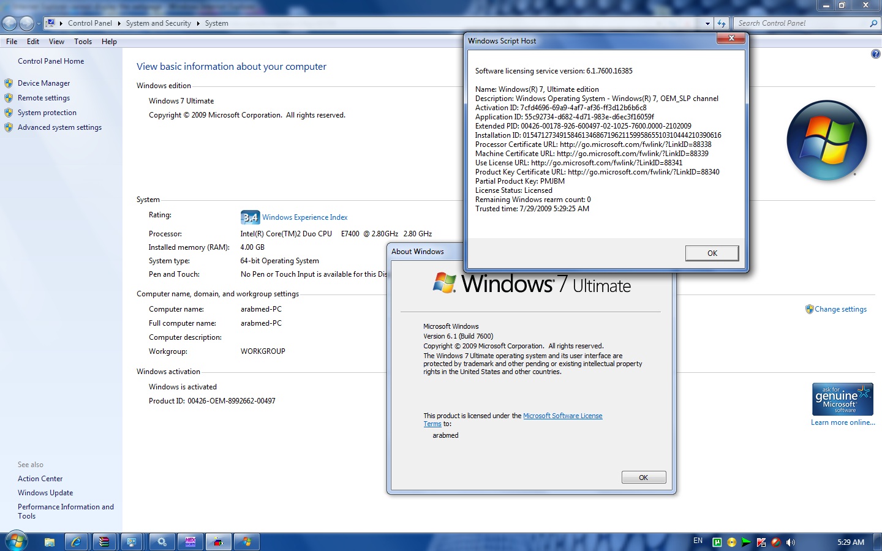Expand the breadcrumb arrow after System and Security
Viewport: 882px width, 551px height.
coord(197,23)
